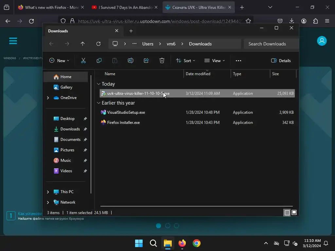This screenshot has height=251, width=335.
Task: Click the Share icon in Explorer toolbar
Action: point(146,60)
